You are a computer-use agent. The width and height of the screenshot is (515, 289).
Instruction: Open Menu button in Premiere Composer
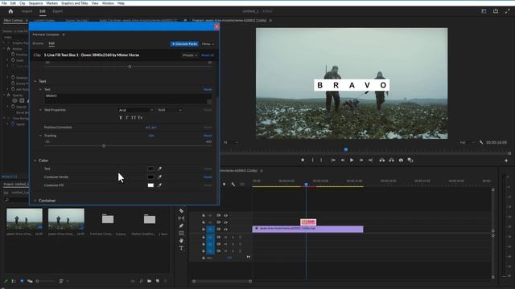pyautogui.click(x=208, y=44)
